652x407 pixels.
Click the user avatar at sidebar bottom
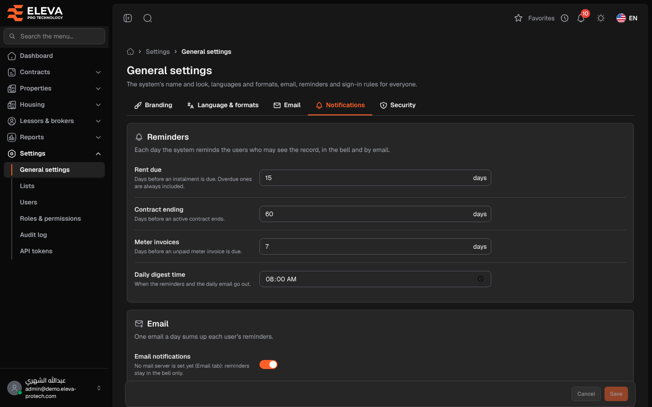tap(14, 388)
